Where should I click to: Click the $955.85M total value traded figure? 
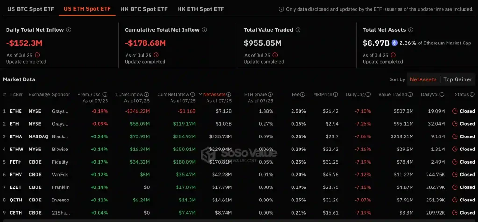[x=263, y=43]
